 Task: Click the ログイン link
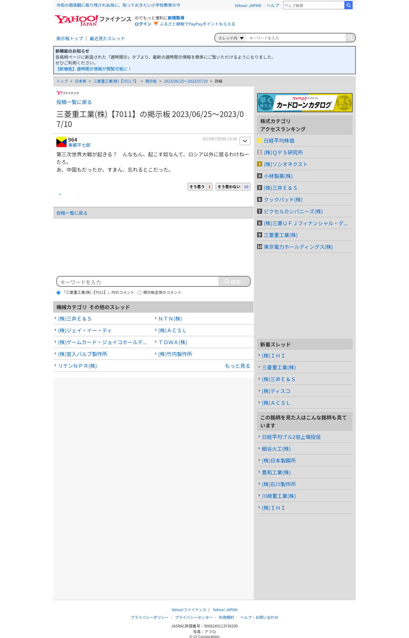pyautogui.click(x=143, y=24)
